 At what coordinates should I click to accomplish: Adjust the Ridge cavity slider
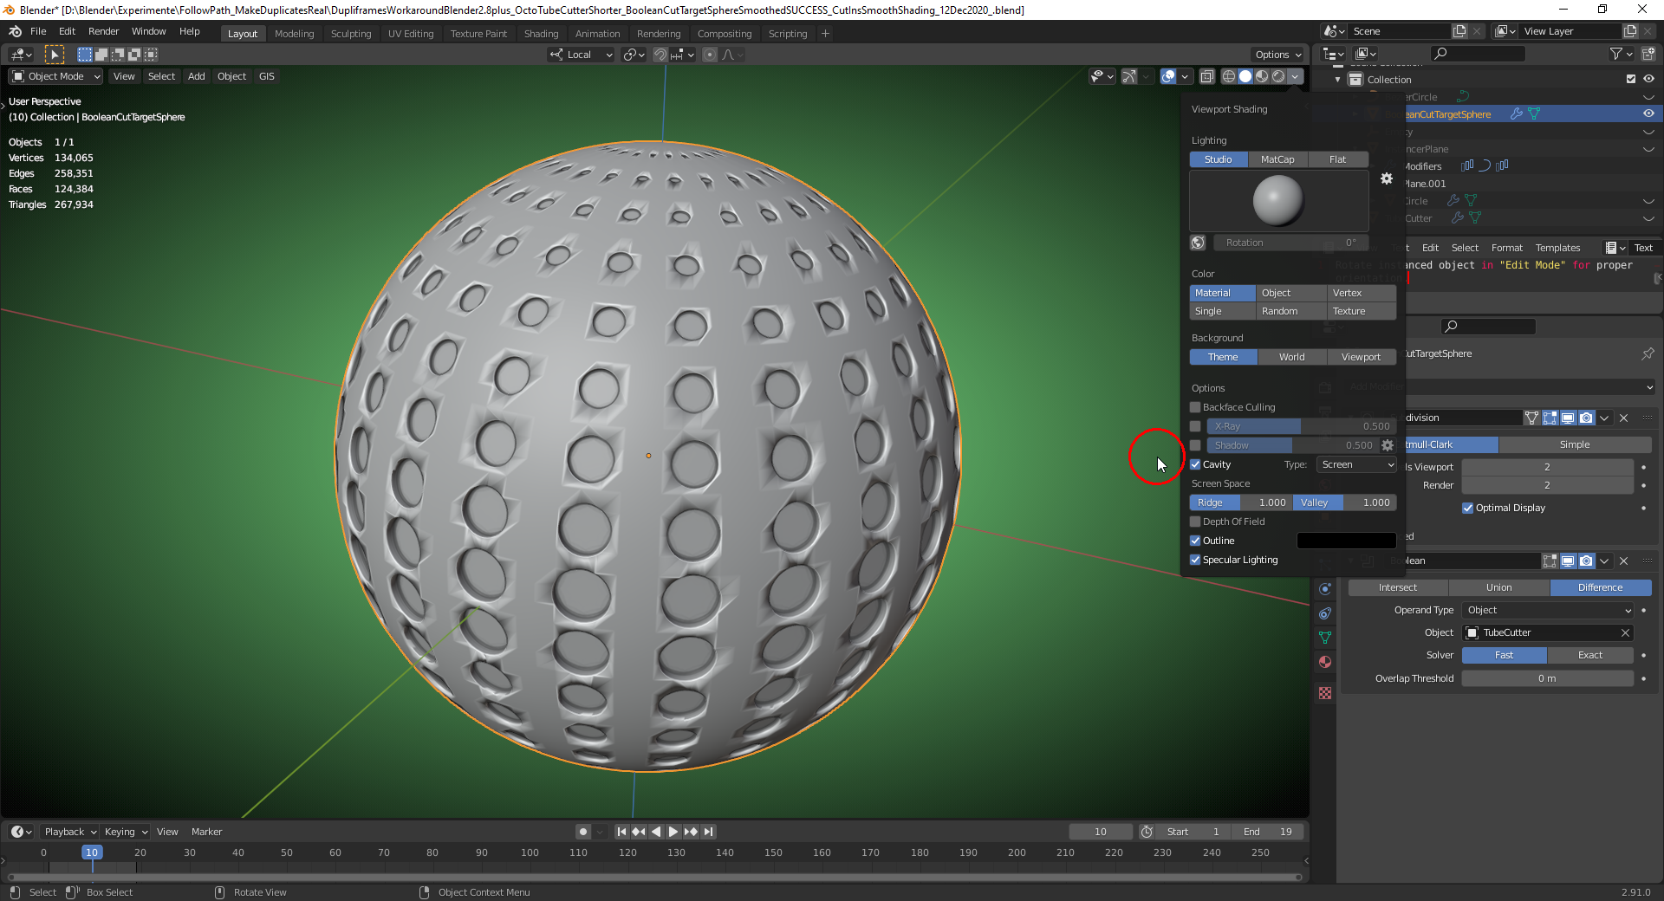[x=1240, y=502]
